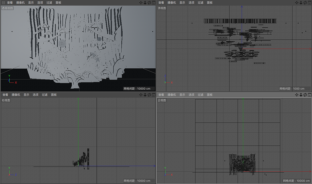Viewport: 312px width, 184px height.
Task: Click the 正视图 viewport label
Action: click(162, 100)
